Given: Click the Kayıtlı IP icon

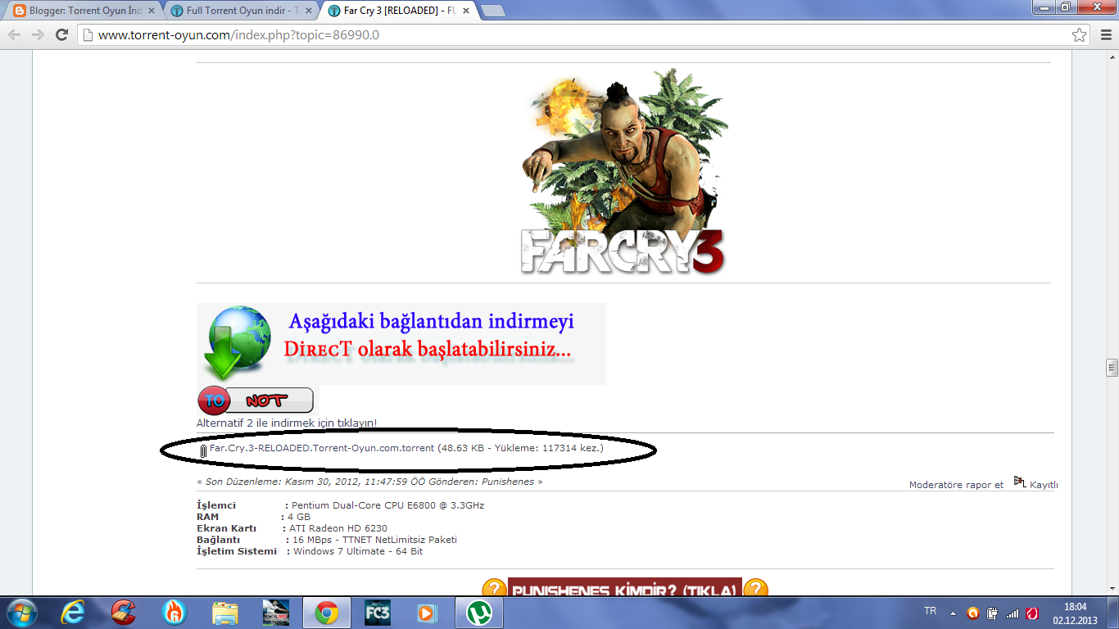Looking at the screenshot, I should point(1020,482).
